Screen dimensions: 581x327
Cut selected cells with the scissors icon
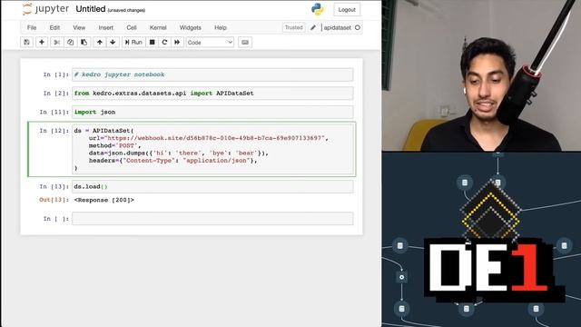[x=56, y=43]
